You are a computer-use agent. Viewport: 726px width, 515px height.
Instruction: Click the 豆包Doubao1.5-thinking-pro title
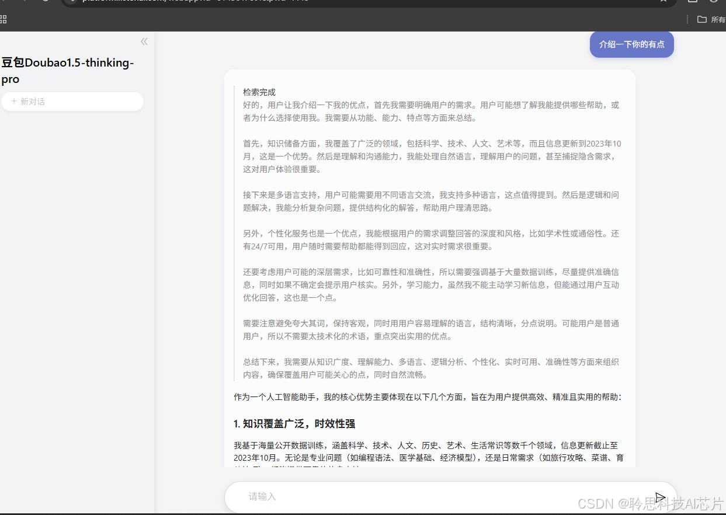coord(68,71)
